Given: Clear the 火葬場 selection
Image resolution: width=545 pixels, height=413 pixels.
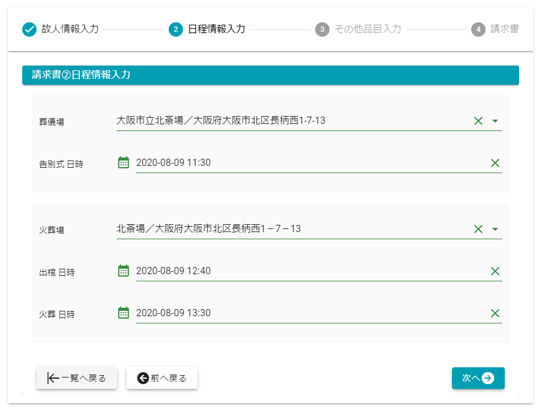Looking at the screenshot, I should 478,229.
